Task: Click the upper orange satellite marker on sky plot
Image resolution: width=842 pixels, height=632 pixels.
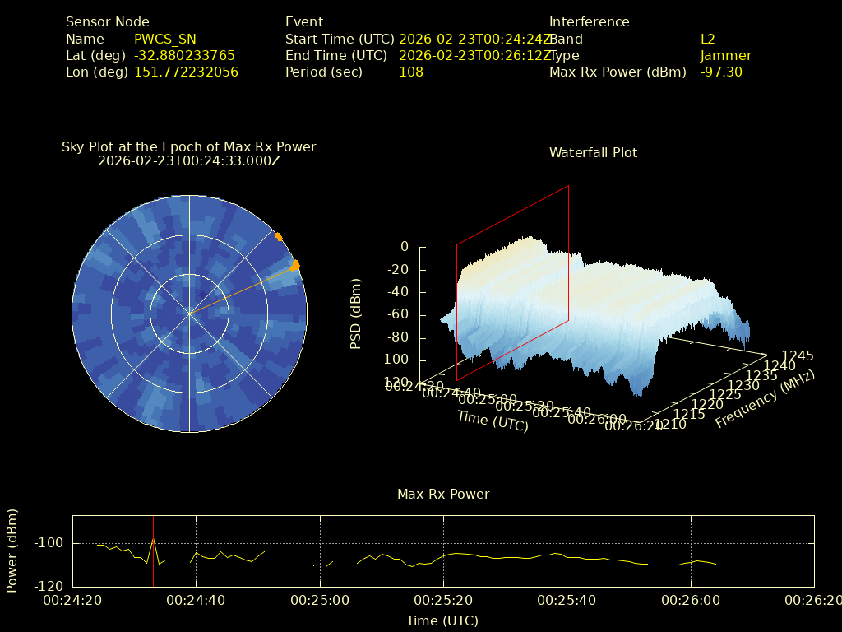Action: 279,237
